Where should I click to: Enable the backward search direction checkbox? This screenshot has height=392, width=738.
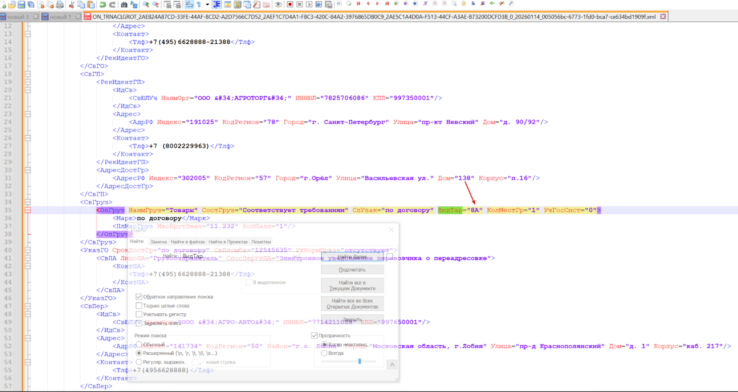click(139, 296)
